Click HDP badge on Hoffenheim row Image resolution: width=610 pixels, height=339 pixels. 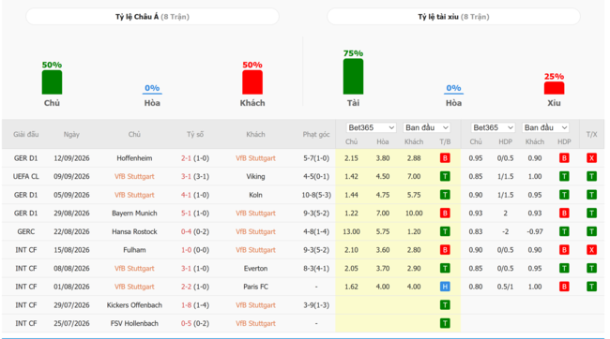pos(564,158)
